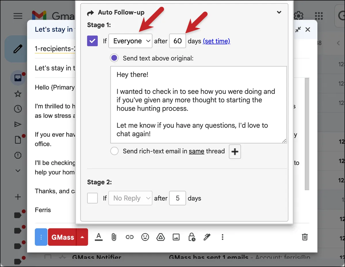Discard draft trash icon
This screenshot has height=267, width=345.
coord(305,237)
